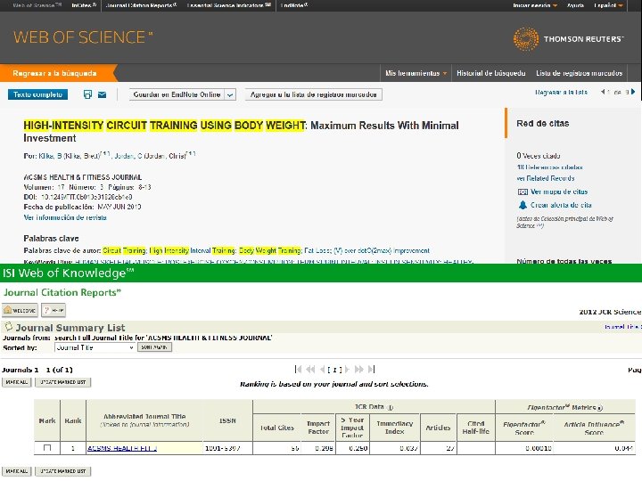Screen dimensions: 642x481
Task: Click the Immediacy Index value 0.037
Action: [408, 448]
